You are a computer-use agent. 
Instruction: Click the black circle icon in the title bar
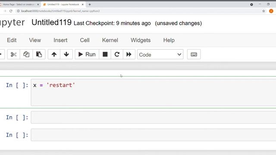pos(251,5)
